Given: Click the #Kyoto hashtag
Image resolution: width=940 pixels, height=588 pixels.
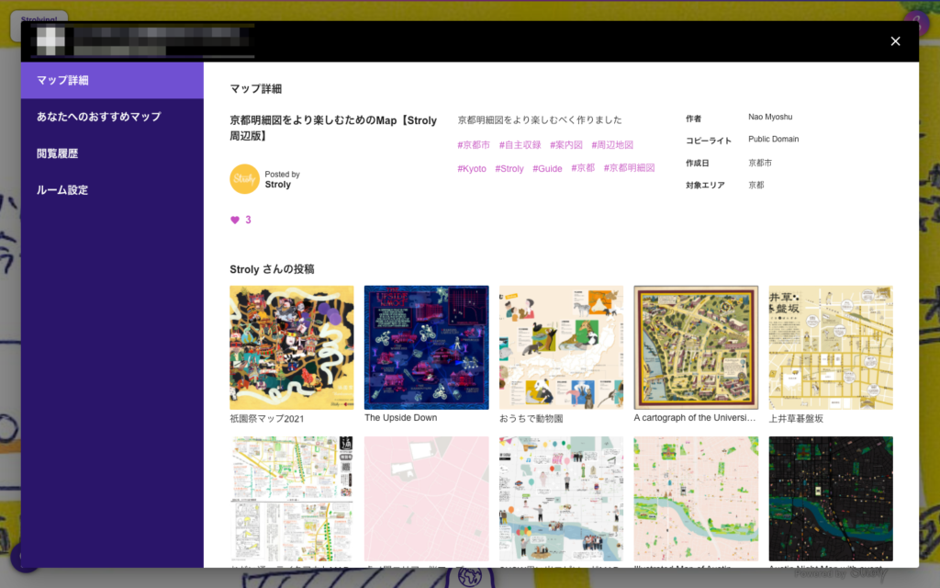Looking at the screenshot, I should tap(472, 169).
